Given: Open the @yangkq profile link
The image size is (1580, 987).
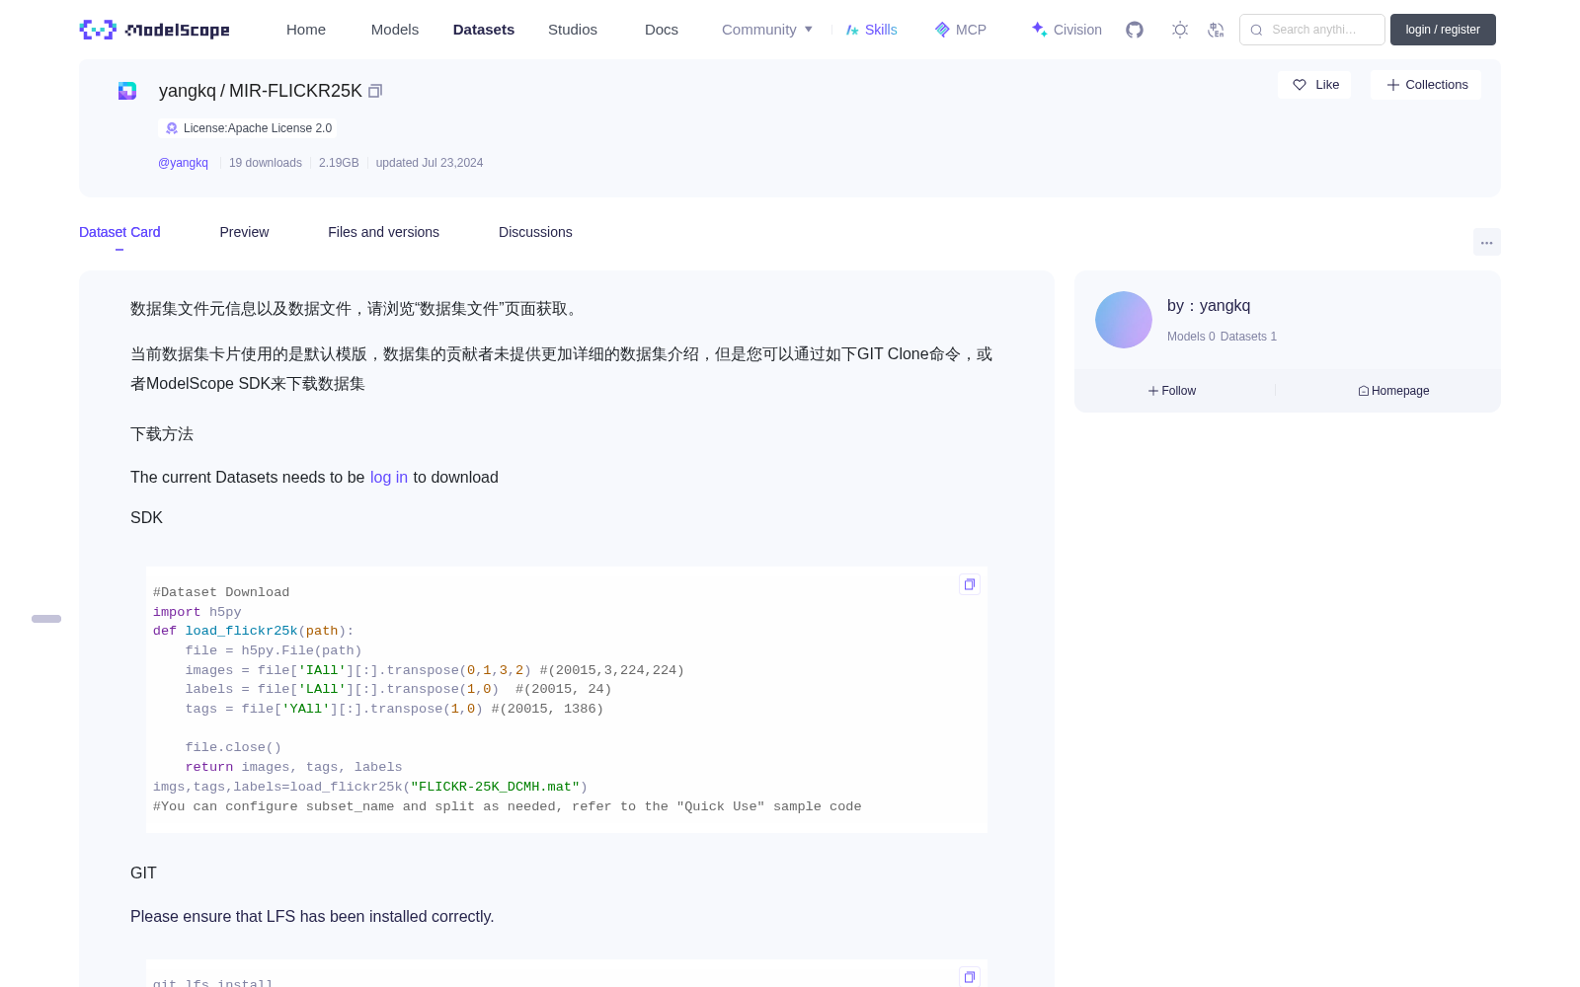Looking at the screenshot, I should pos(183,163).
